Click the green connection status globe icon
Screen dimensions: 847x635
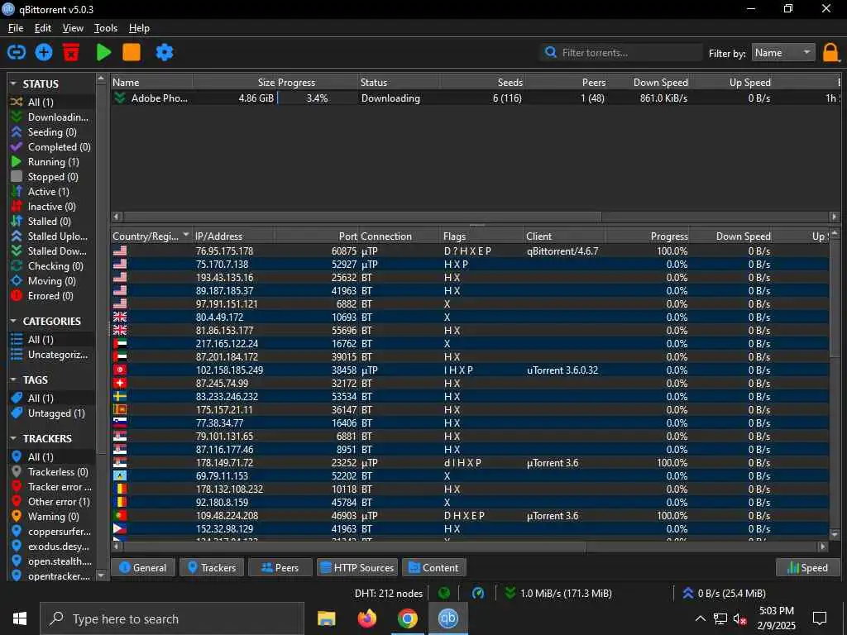tap(444, 593)
